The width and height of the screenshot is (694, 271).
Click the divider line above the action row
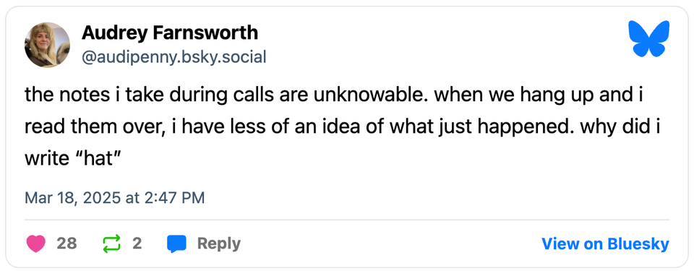[347, 220]
